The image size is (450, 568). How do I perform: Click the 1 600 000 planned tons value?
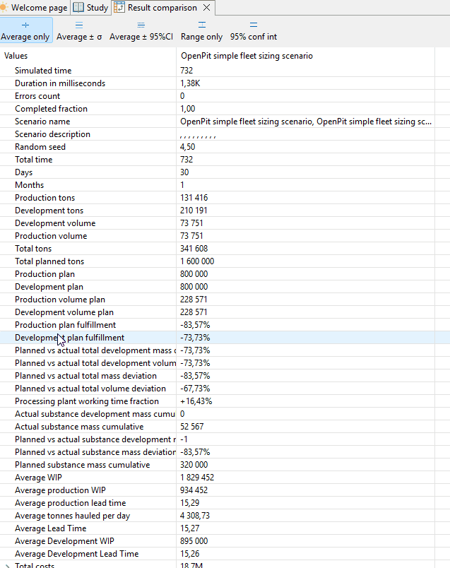[197, 261]
